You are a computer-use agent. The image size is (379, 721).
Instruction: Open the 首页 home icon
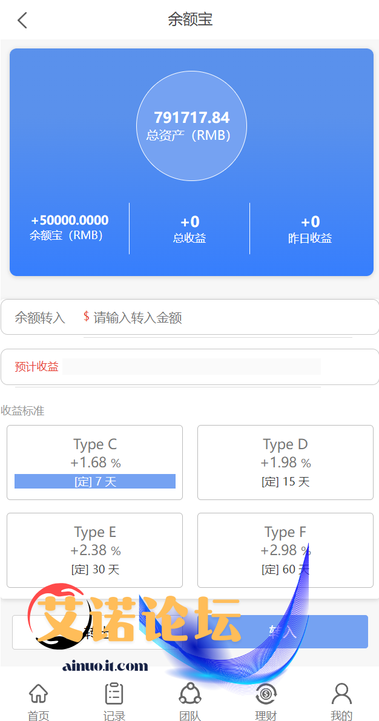tap(38, 702)
